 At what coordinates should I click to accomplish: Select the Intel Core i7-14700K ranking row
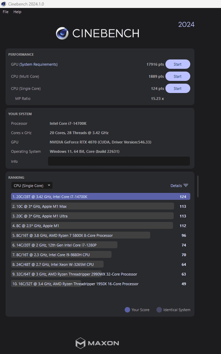[x=100, y=196]
